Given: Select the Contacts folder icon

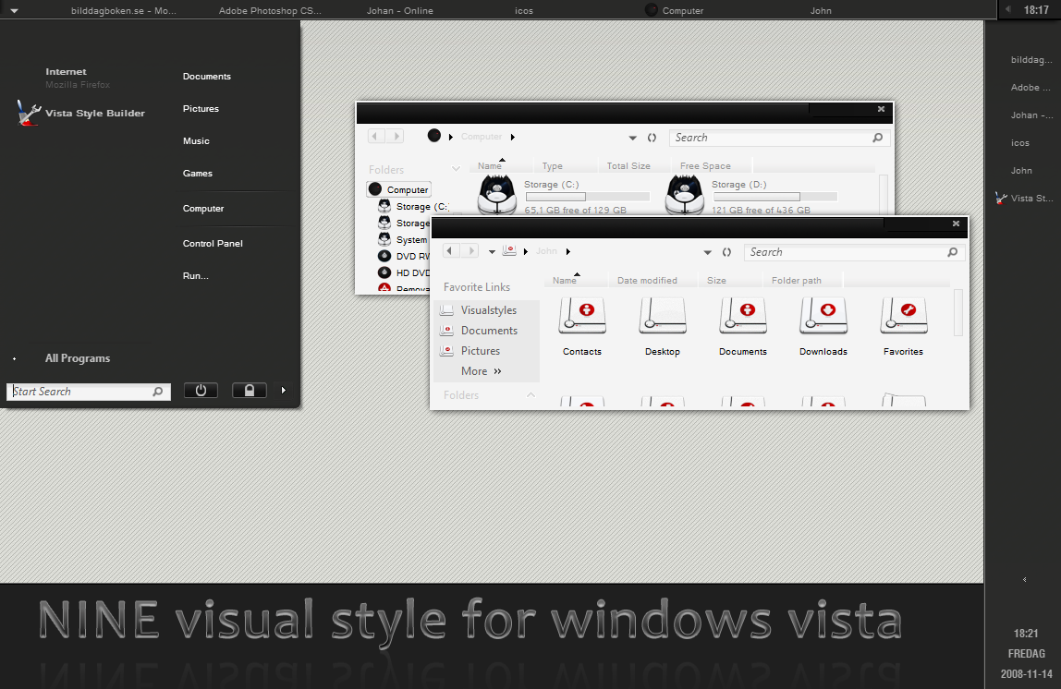Looking at the screenshot, I should [582, 316].
